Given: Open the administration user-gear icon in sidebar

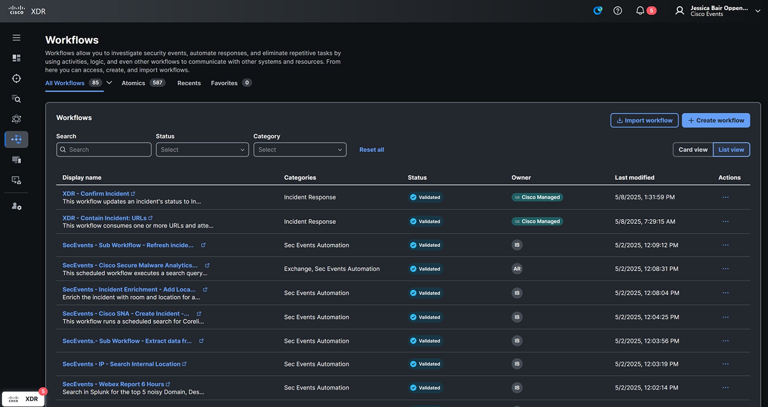Looking at the screenshot, I should point(16,206).
